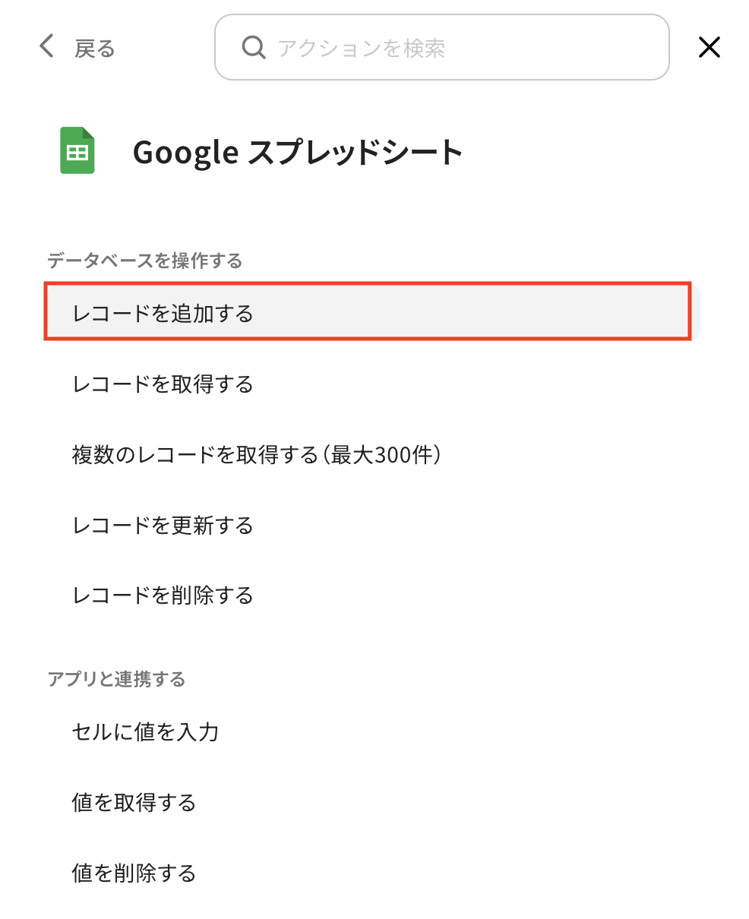The height and width of the screenshot is (919, 749).
Task: Pick 複数のレコードを取得する(最大300件)
Action: tap(257, 454)
